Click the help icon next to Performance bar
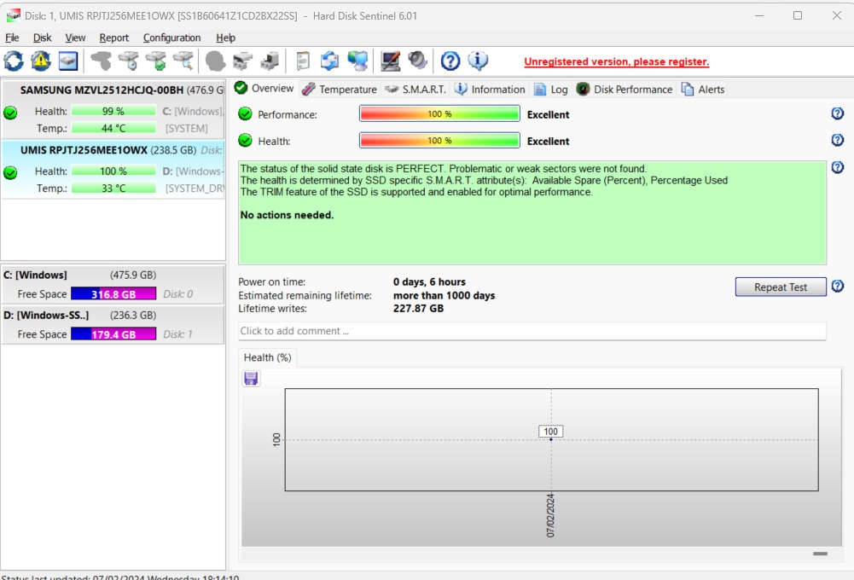This screenshot has width=854, height=580. [837, 113]
